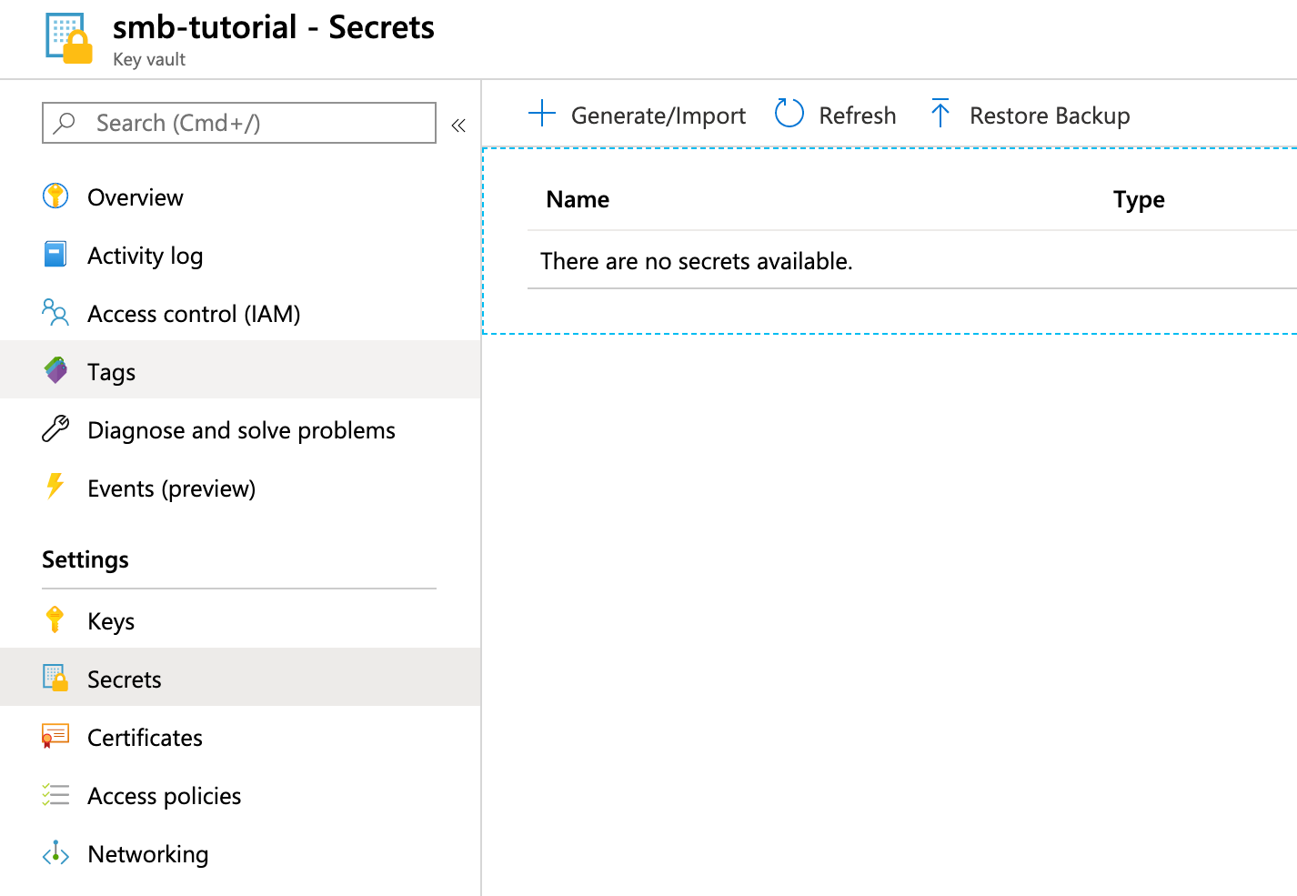Collapse the sidebar with double chevron
The height and width of the screenshot is (896, 1297).
coord(458,126)
